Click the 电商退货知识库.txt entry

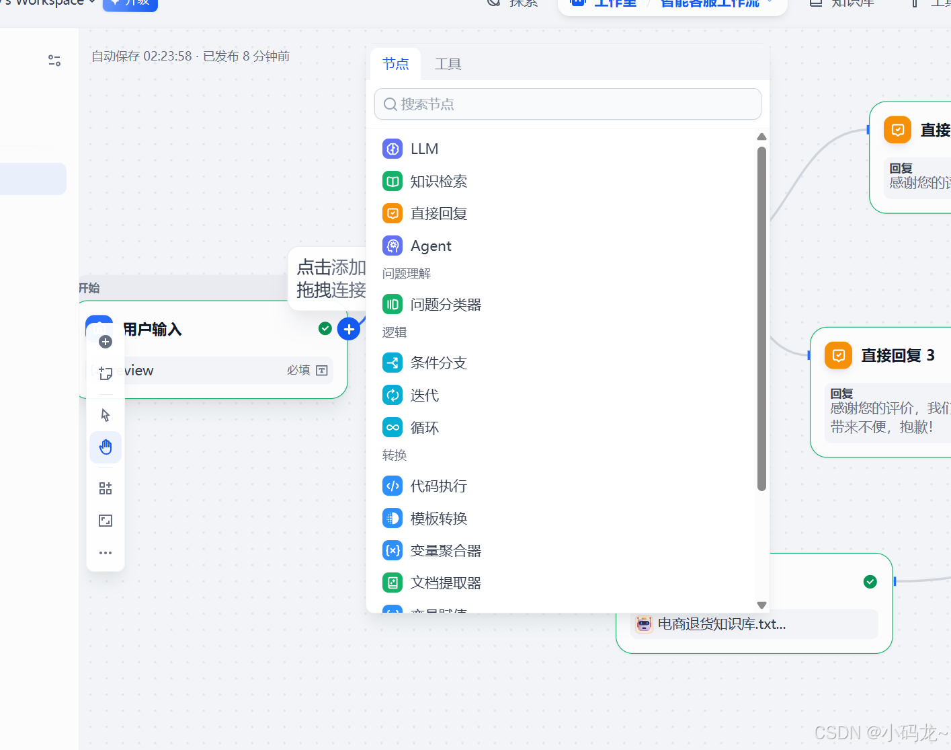point(755,624)
